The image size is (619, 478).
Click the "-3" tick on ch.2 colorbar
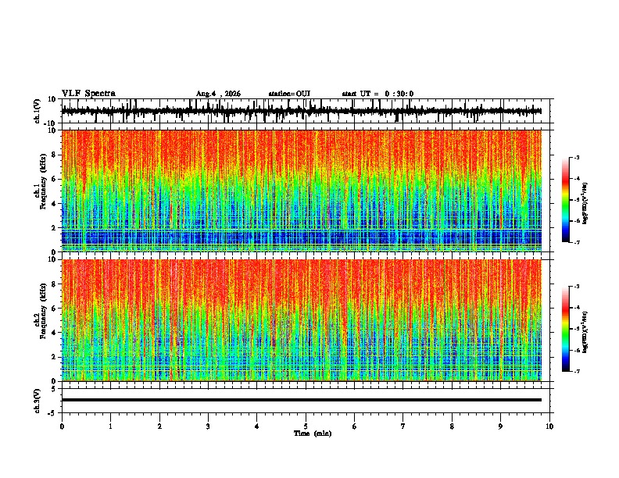click(576, 287)
